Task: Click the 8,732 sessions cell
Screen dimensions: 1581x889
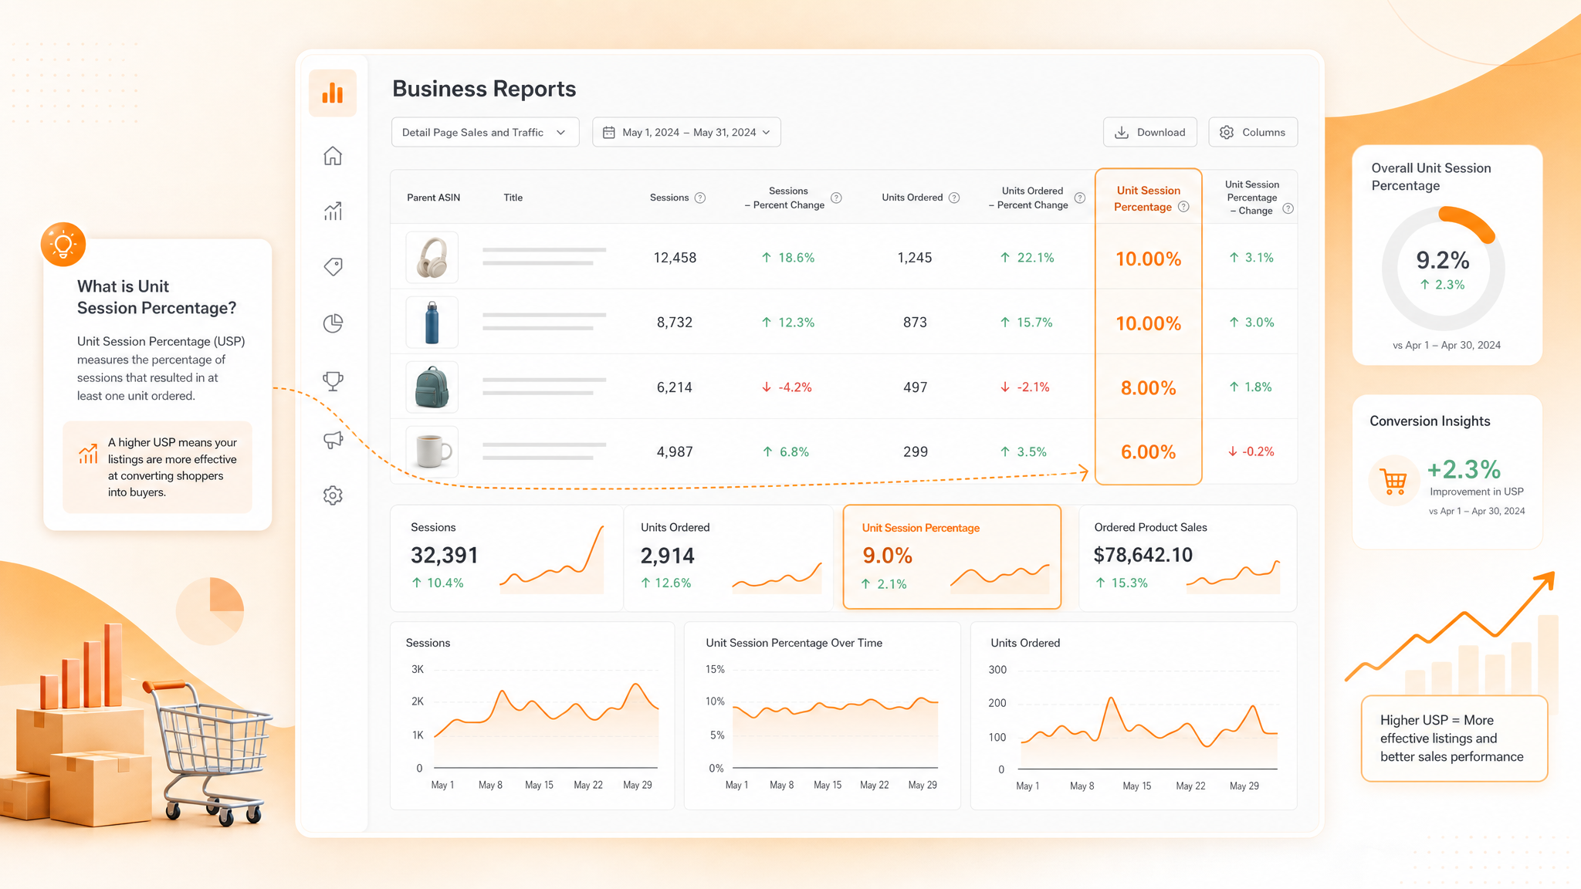Action: [675, 323]
